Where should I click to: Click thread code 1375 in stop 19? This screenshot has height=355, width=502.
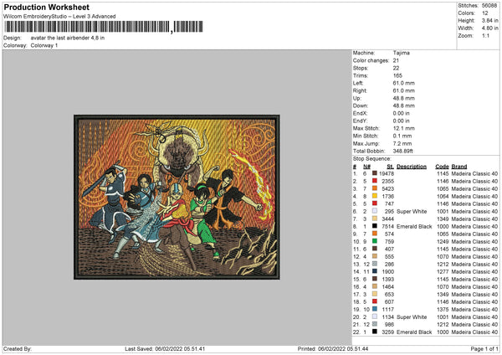(x=443, y=309)
